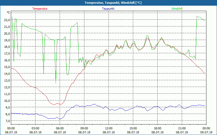217x135 pixels.
Task: Click the chart title "Temperatur, Taupunkt, Windchill [°C]"
Action: tap(113, 3)
